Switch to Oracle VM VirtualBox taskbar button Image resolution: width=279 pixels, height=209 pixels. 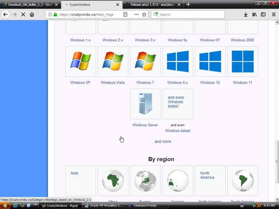104,206
